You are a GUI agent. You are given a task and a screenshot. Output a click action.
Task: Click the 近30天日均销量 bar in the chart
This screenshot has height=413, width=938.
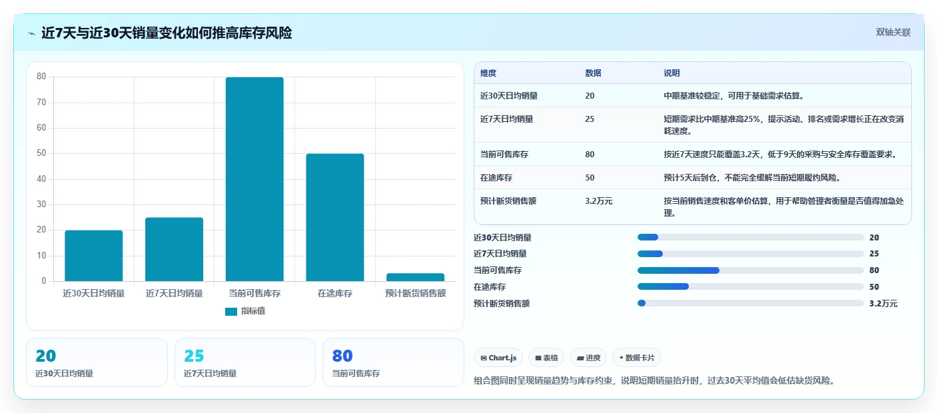[94, 256]
